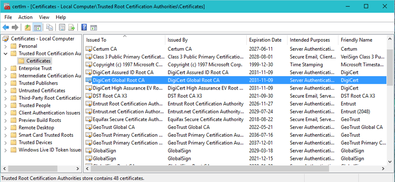Sort by Friendly Name column header
Viewport: 395px width, 182px height.
362,40
